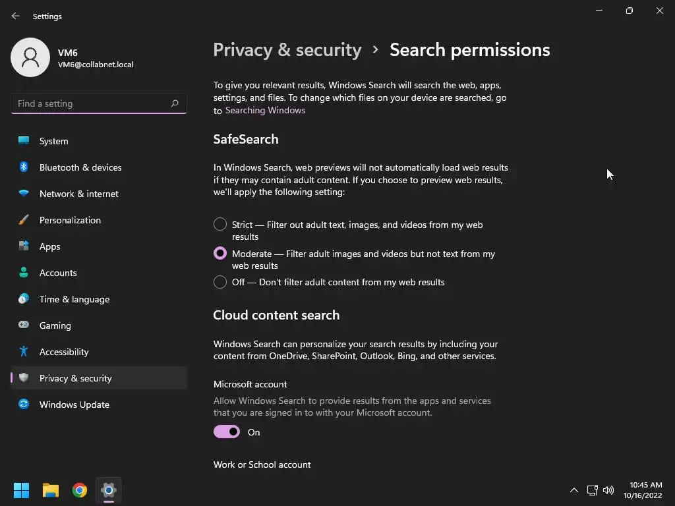Click the System monitor icon in sidebar
Viewport: 675px width, 506px height.
(24, 141)
